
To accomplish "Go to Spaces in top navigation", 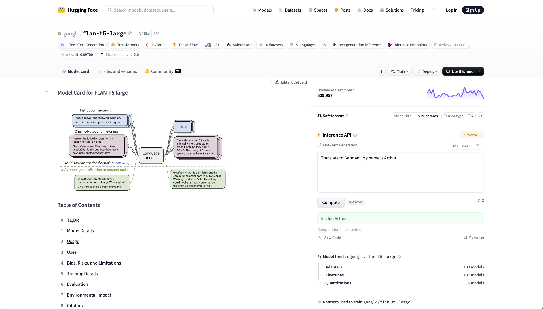I will (x=318, y=10).
